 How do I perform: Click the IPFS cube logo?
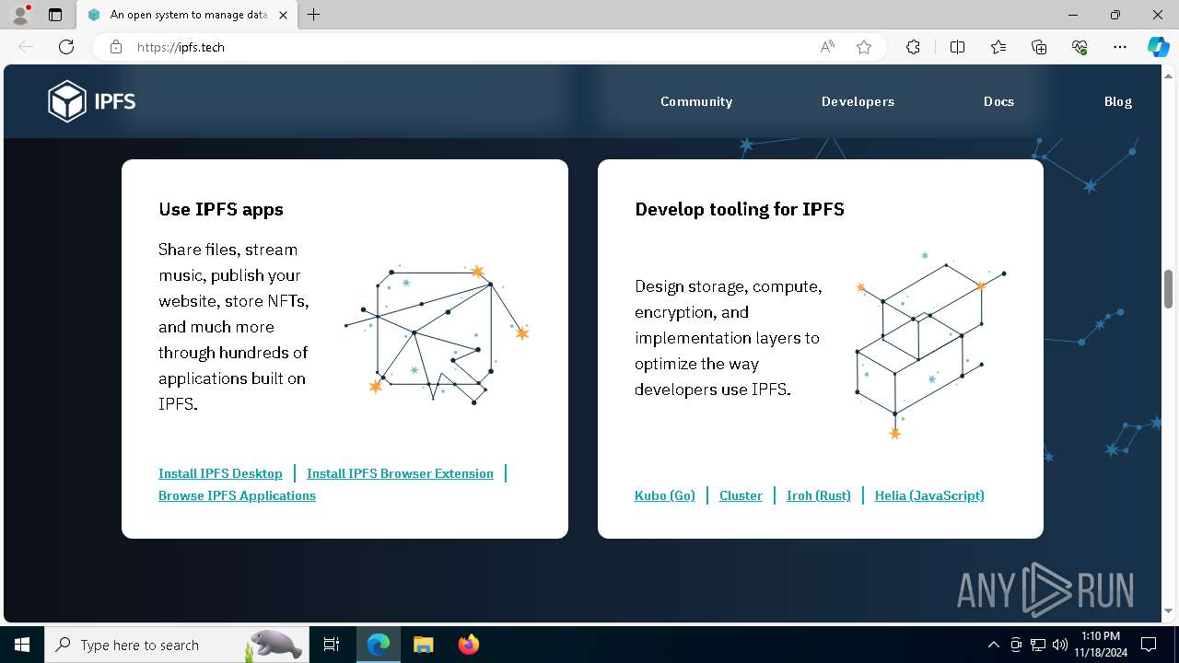click(91, 101)
